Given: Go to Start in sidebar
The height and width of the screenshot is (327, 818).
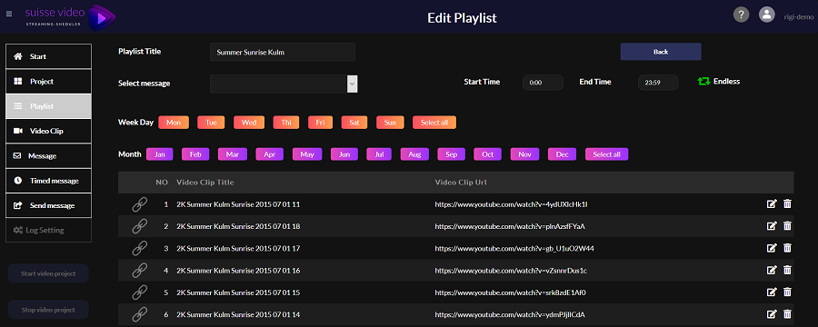Looking at the screenshot, I should pos(48,56).
